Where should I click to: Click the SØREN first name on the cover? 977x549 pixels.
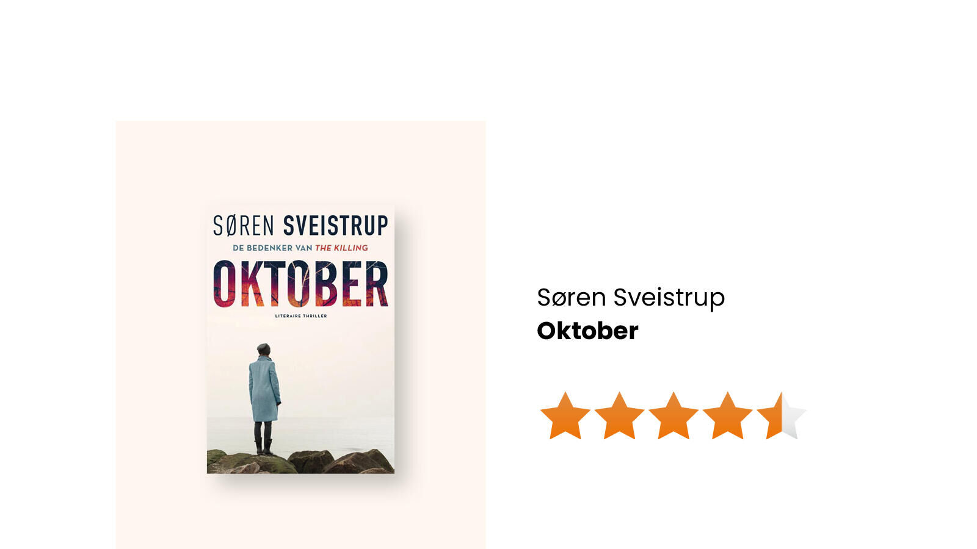pos(243,226)
